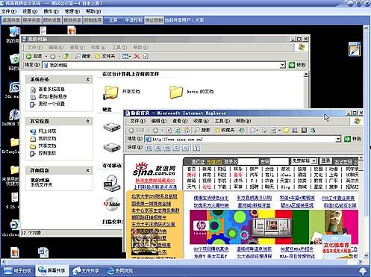Screen dimensions: 371x277
Task: Click the 停止控制 stop control button
Action: [154, 20]
